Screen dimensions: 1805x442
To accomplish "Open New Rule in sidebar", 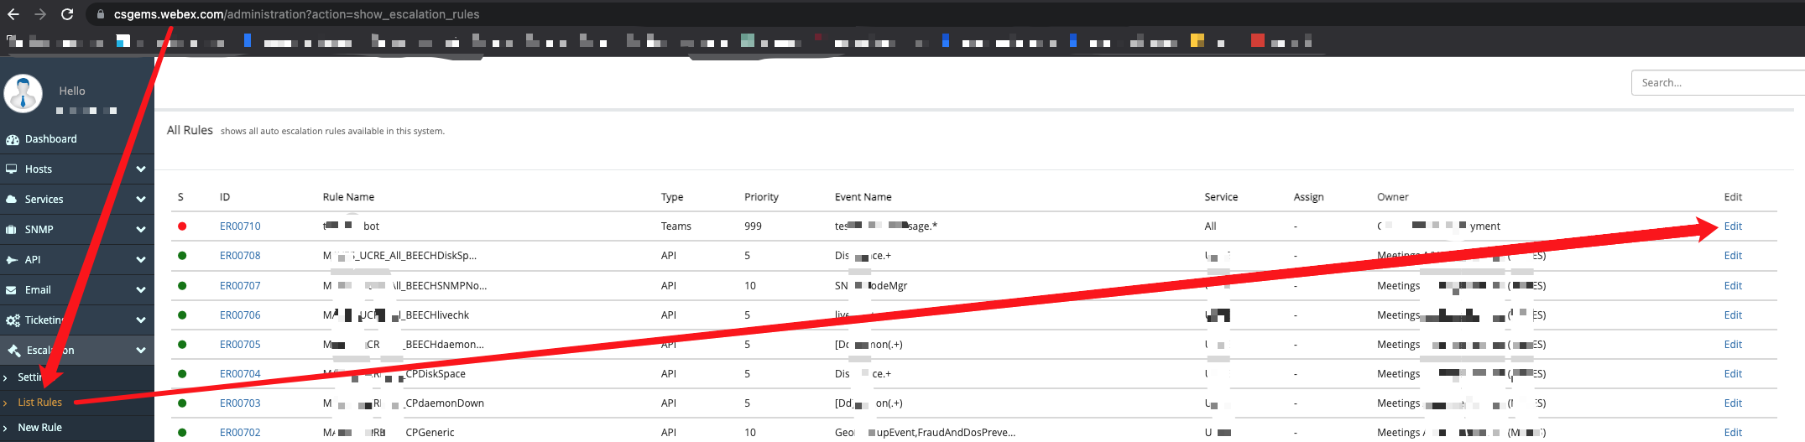I will tap(40, 428).
